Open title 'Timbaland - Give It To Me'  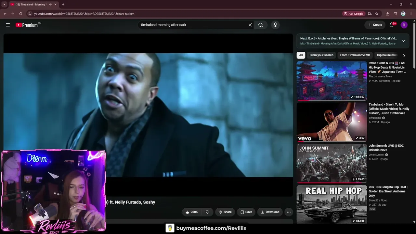point(389,109)
